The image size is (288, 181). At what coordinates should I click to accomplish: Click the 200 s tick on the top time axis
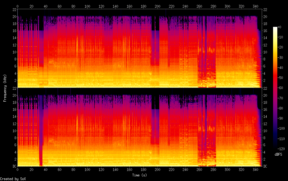point(157,6)
